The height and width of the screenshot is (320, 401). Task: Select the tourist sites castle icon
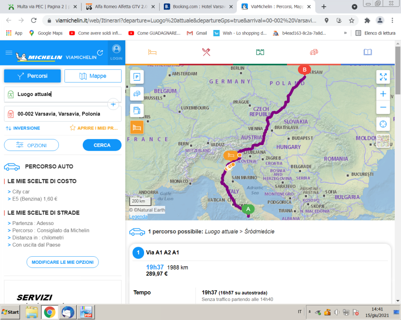(260, 52)
